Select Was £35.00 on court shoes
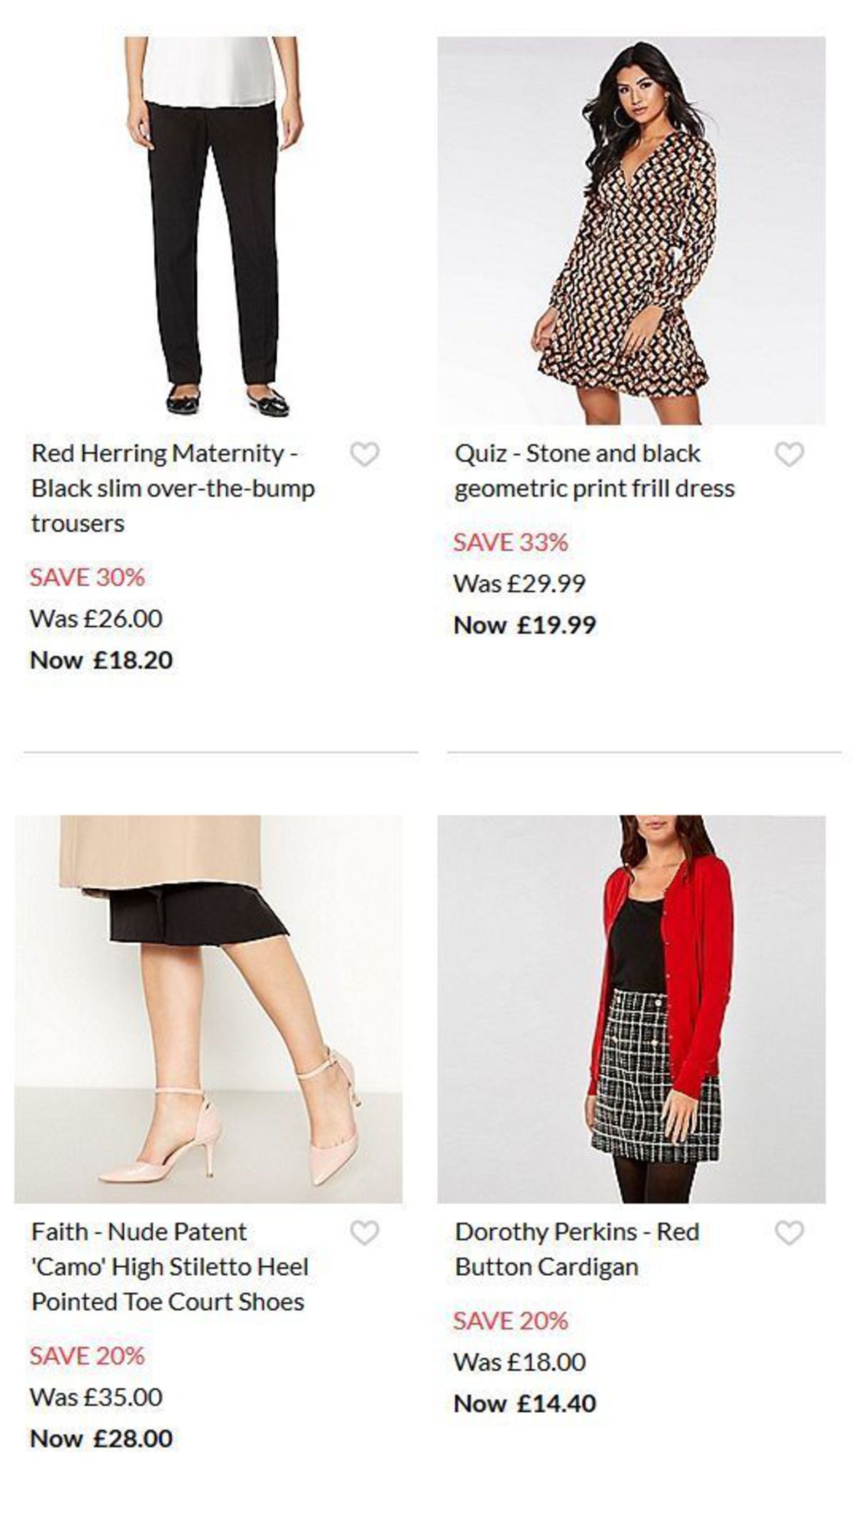This screenshot has height=1530, width=856. 98,1397
